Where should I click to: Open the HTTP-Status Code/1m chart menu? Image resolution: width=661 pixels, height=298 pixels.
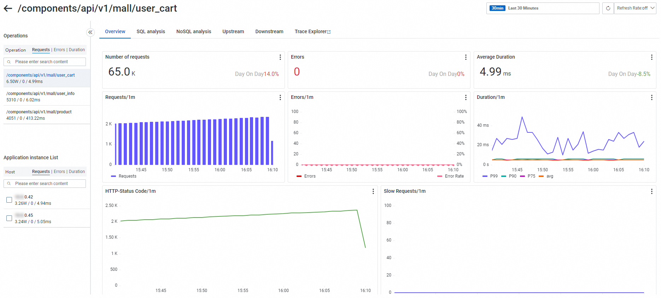click(373, 191)
